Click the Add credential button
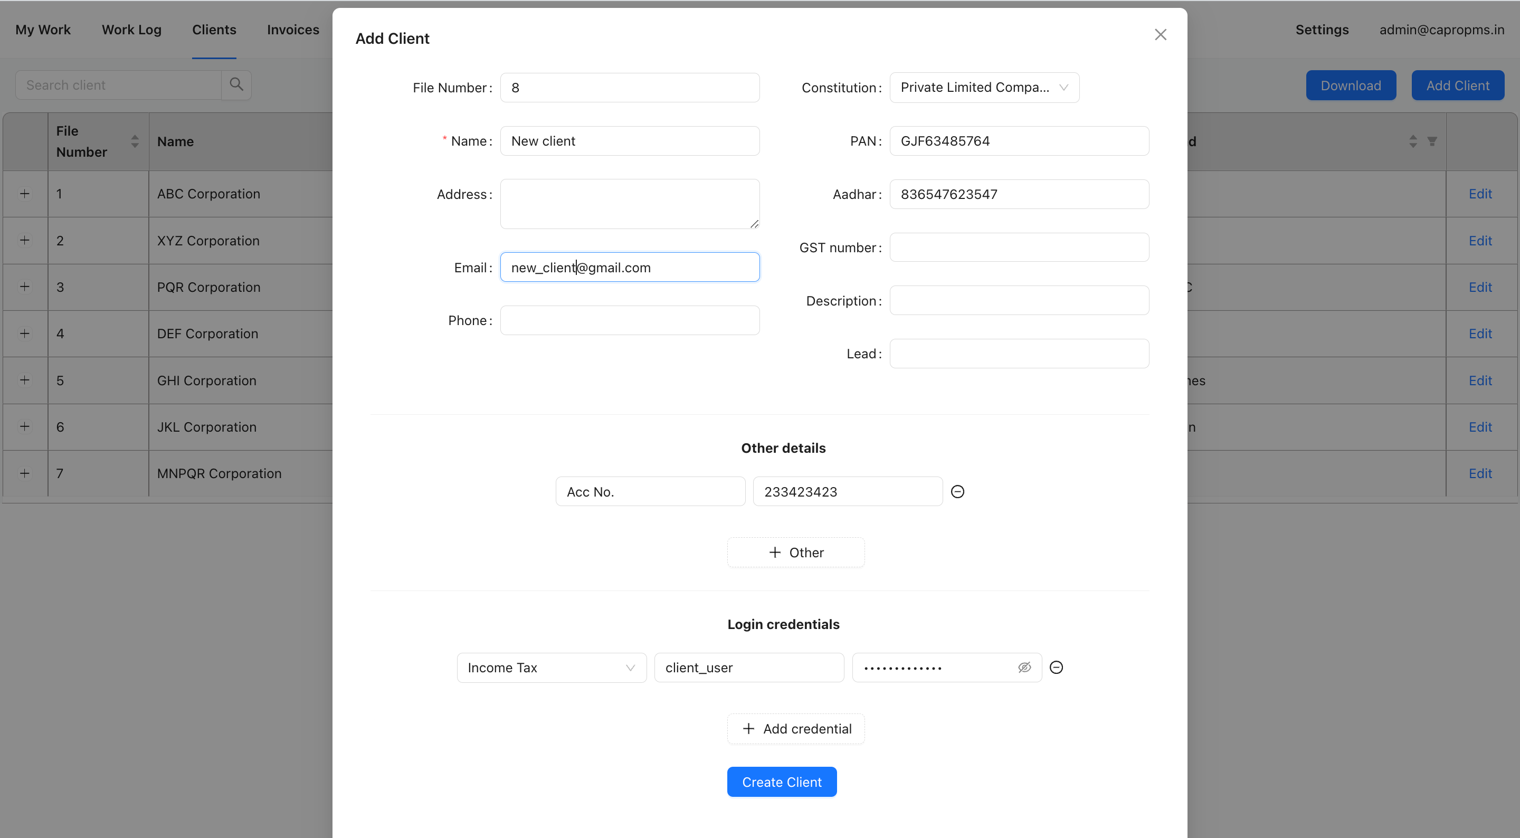This screenshot has width=1520, height=838. (x=795, y=728)
